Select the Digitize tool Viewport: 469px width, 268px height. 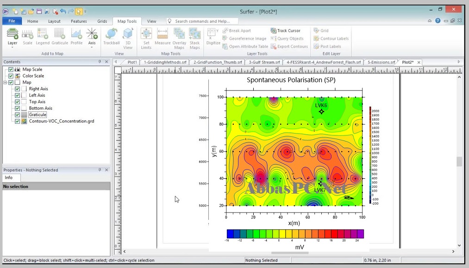[213, 37]
